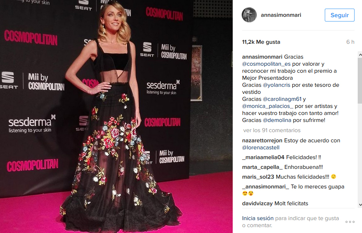Click the scrollbar up arrow in comments
The image size is (362, 233).
pyautogui.click(x=360, y=55)
